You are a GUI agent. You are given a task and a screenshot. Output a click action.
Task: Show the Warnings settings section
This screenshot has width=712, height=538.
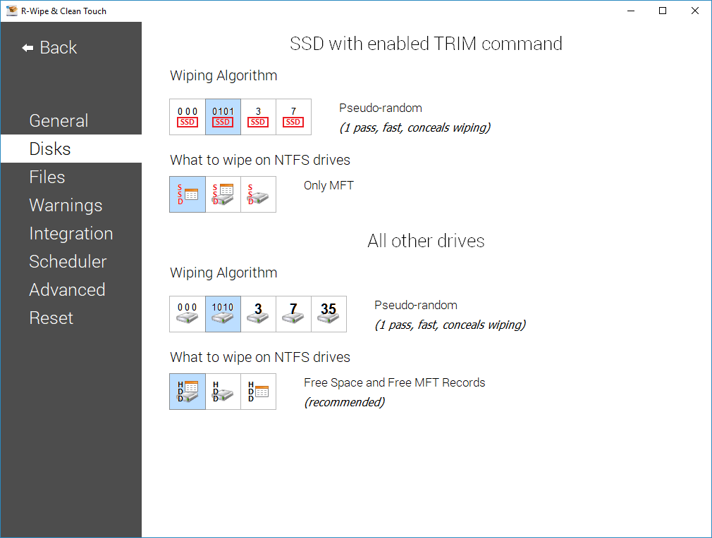click(x=70, y=205)
